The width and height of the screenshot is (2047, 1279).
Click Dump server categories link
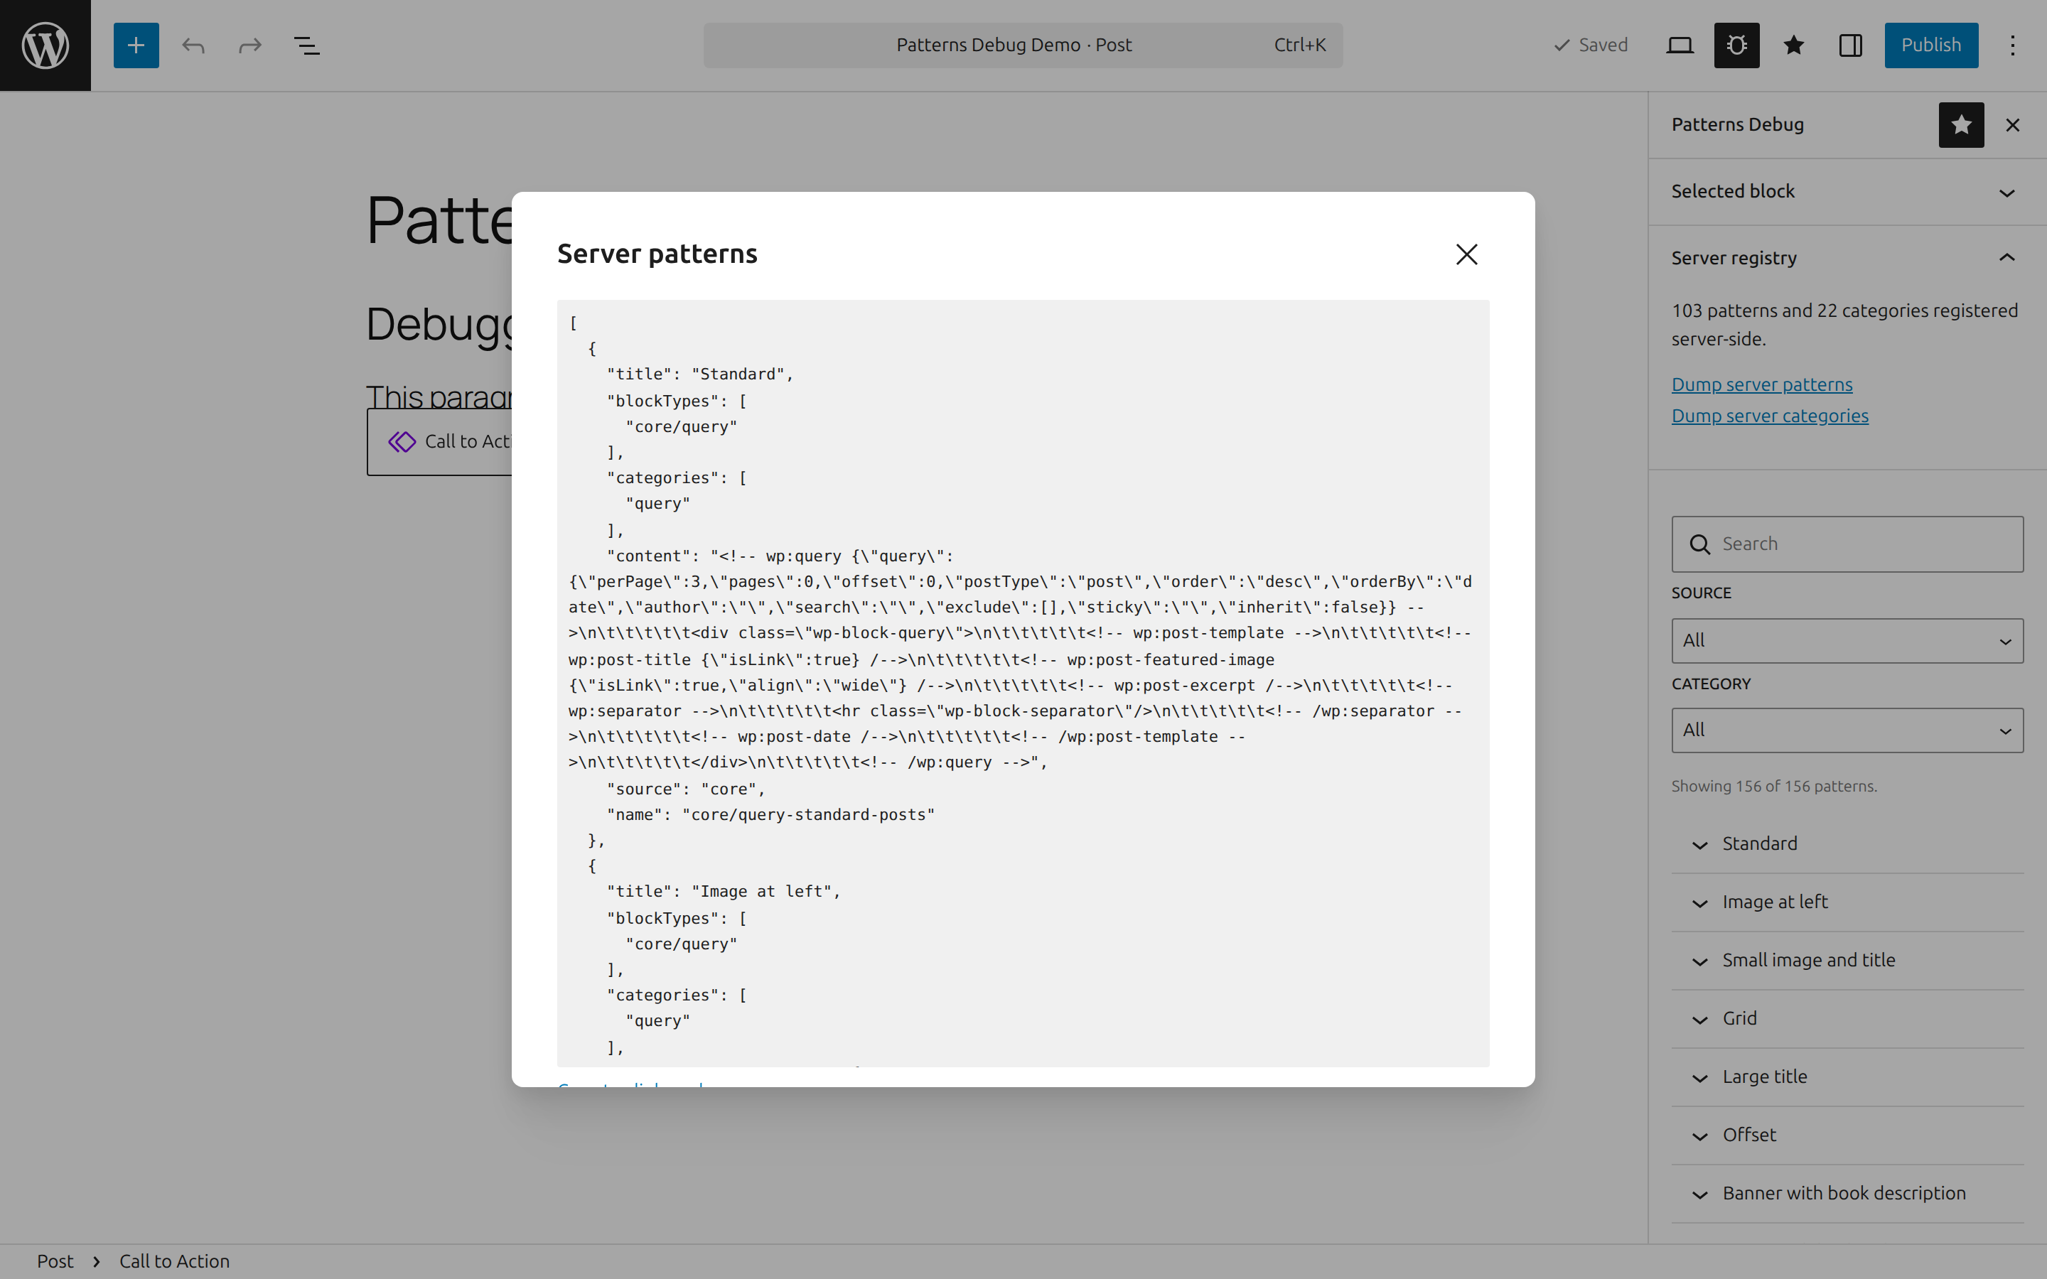[x=1770, y=416]
